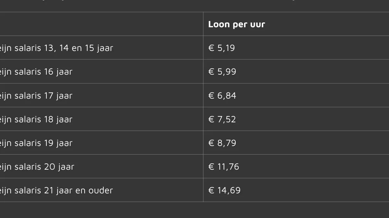Click the empty header cell left of 'Loon per uur'

point(101,24)
